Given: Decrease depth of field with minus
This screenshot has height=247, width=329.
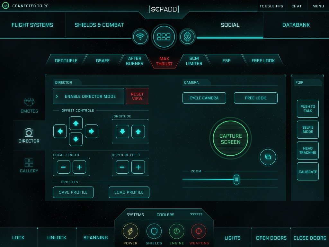Looking at the screenshot, I should (122, 167).
